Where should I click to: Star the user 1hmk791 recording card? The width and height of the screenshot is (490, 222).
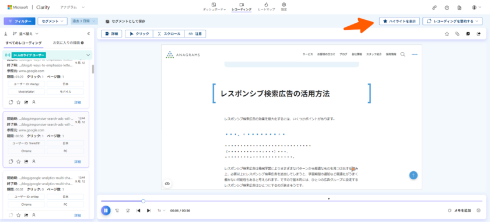coord(19,162)
